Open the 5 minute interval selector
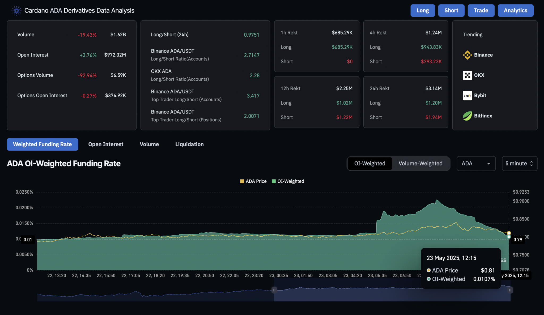 519,164
